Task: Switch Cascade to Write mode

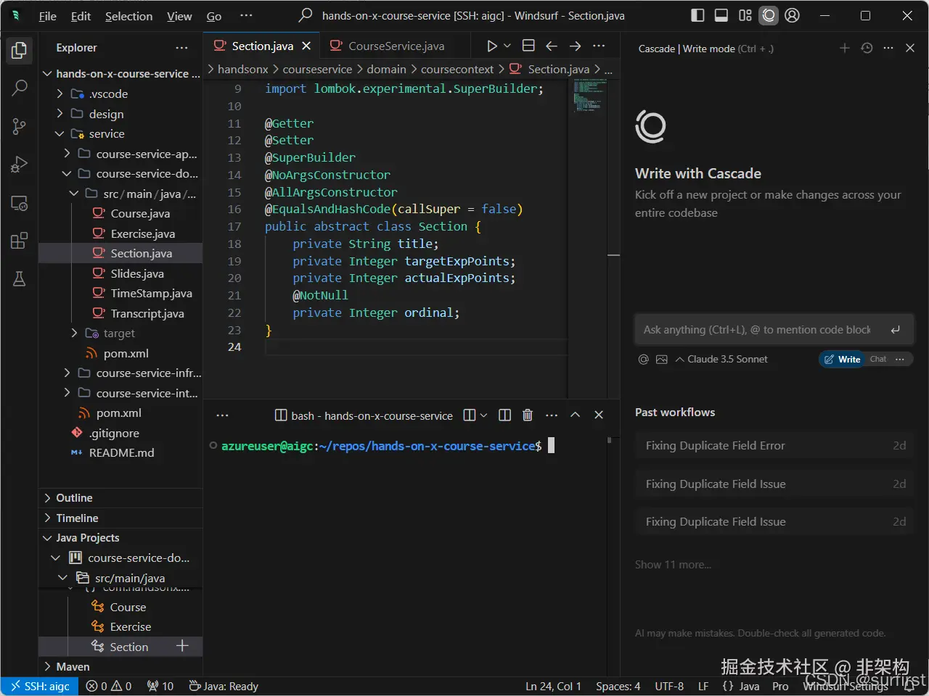Action: click(842, 359)
